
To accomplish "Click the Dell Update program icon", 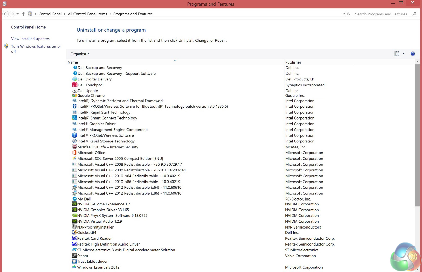I will [x=75, y=90].
